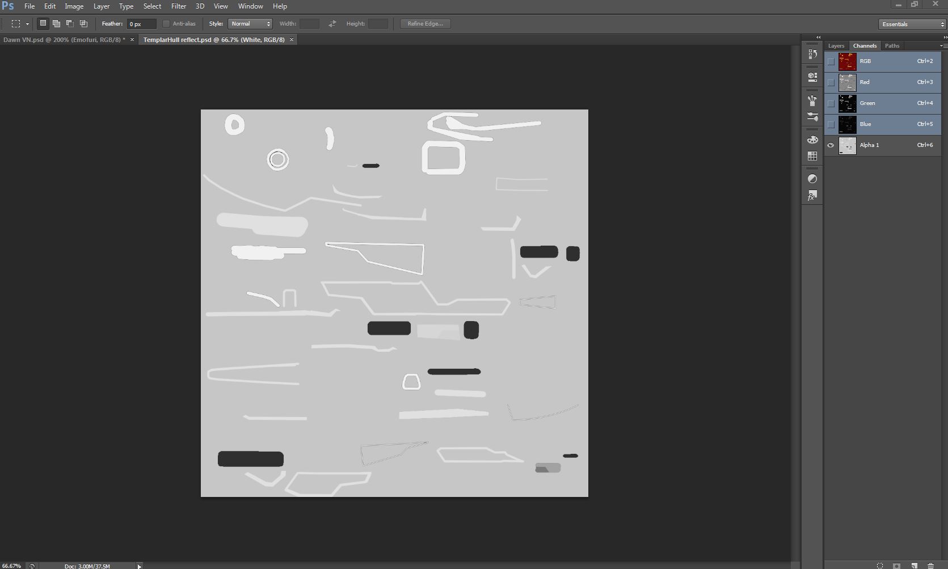
Task: Open the Color palette panel icon
Action: pyautogui.click(x=812, y=140)
